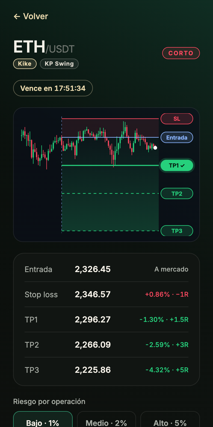Select the TP3 level label
The width and height of the screenshot is (213, 427).
tap(177, 231)
